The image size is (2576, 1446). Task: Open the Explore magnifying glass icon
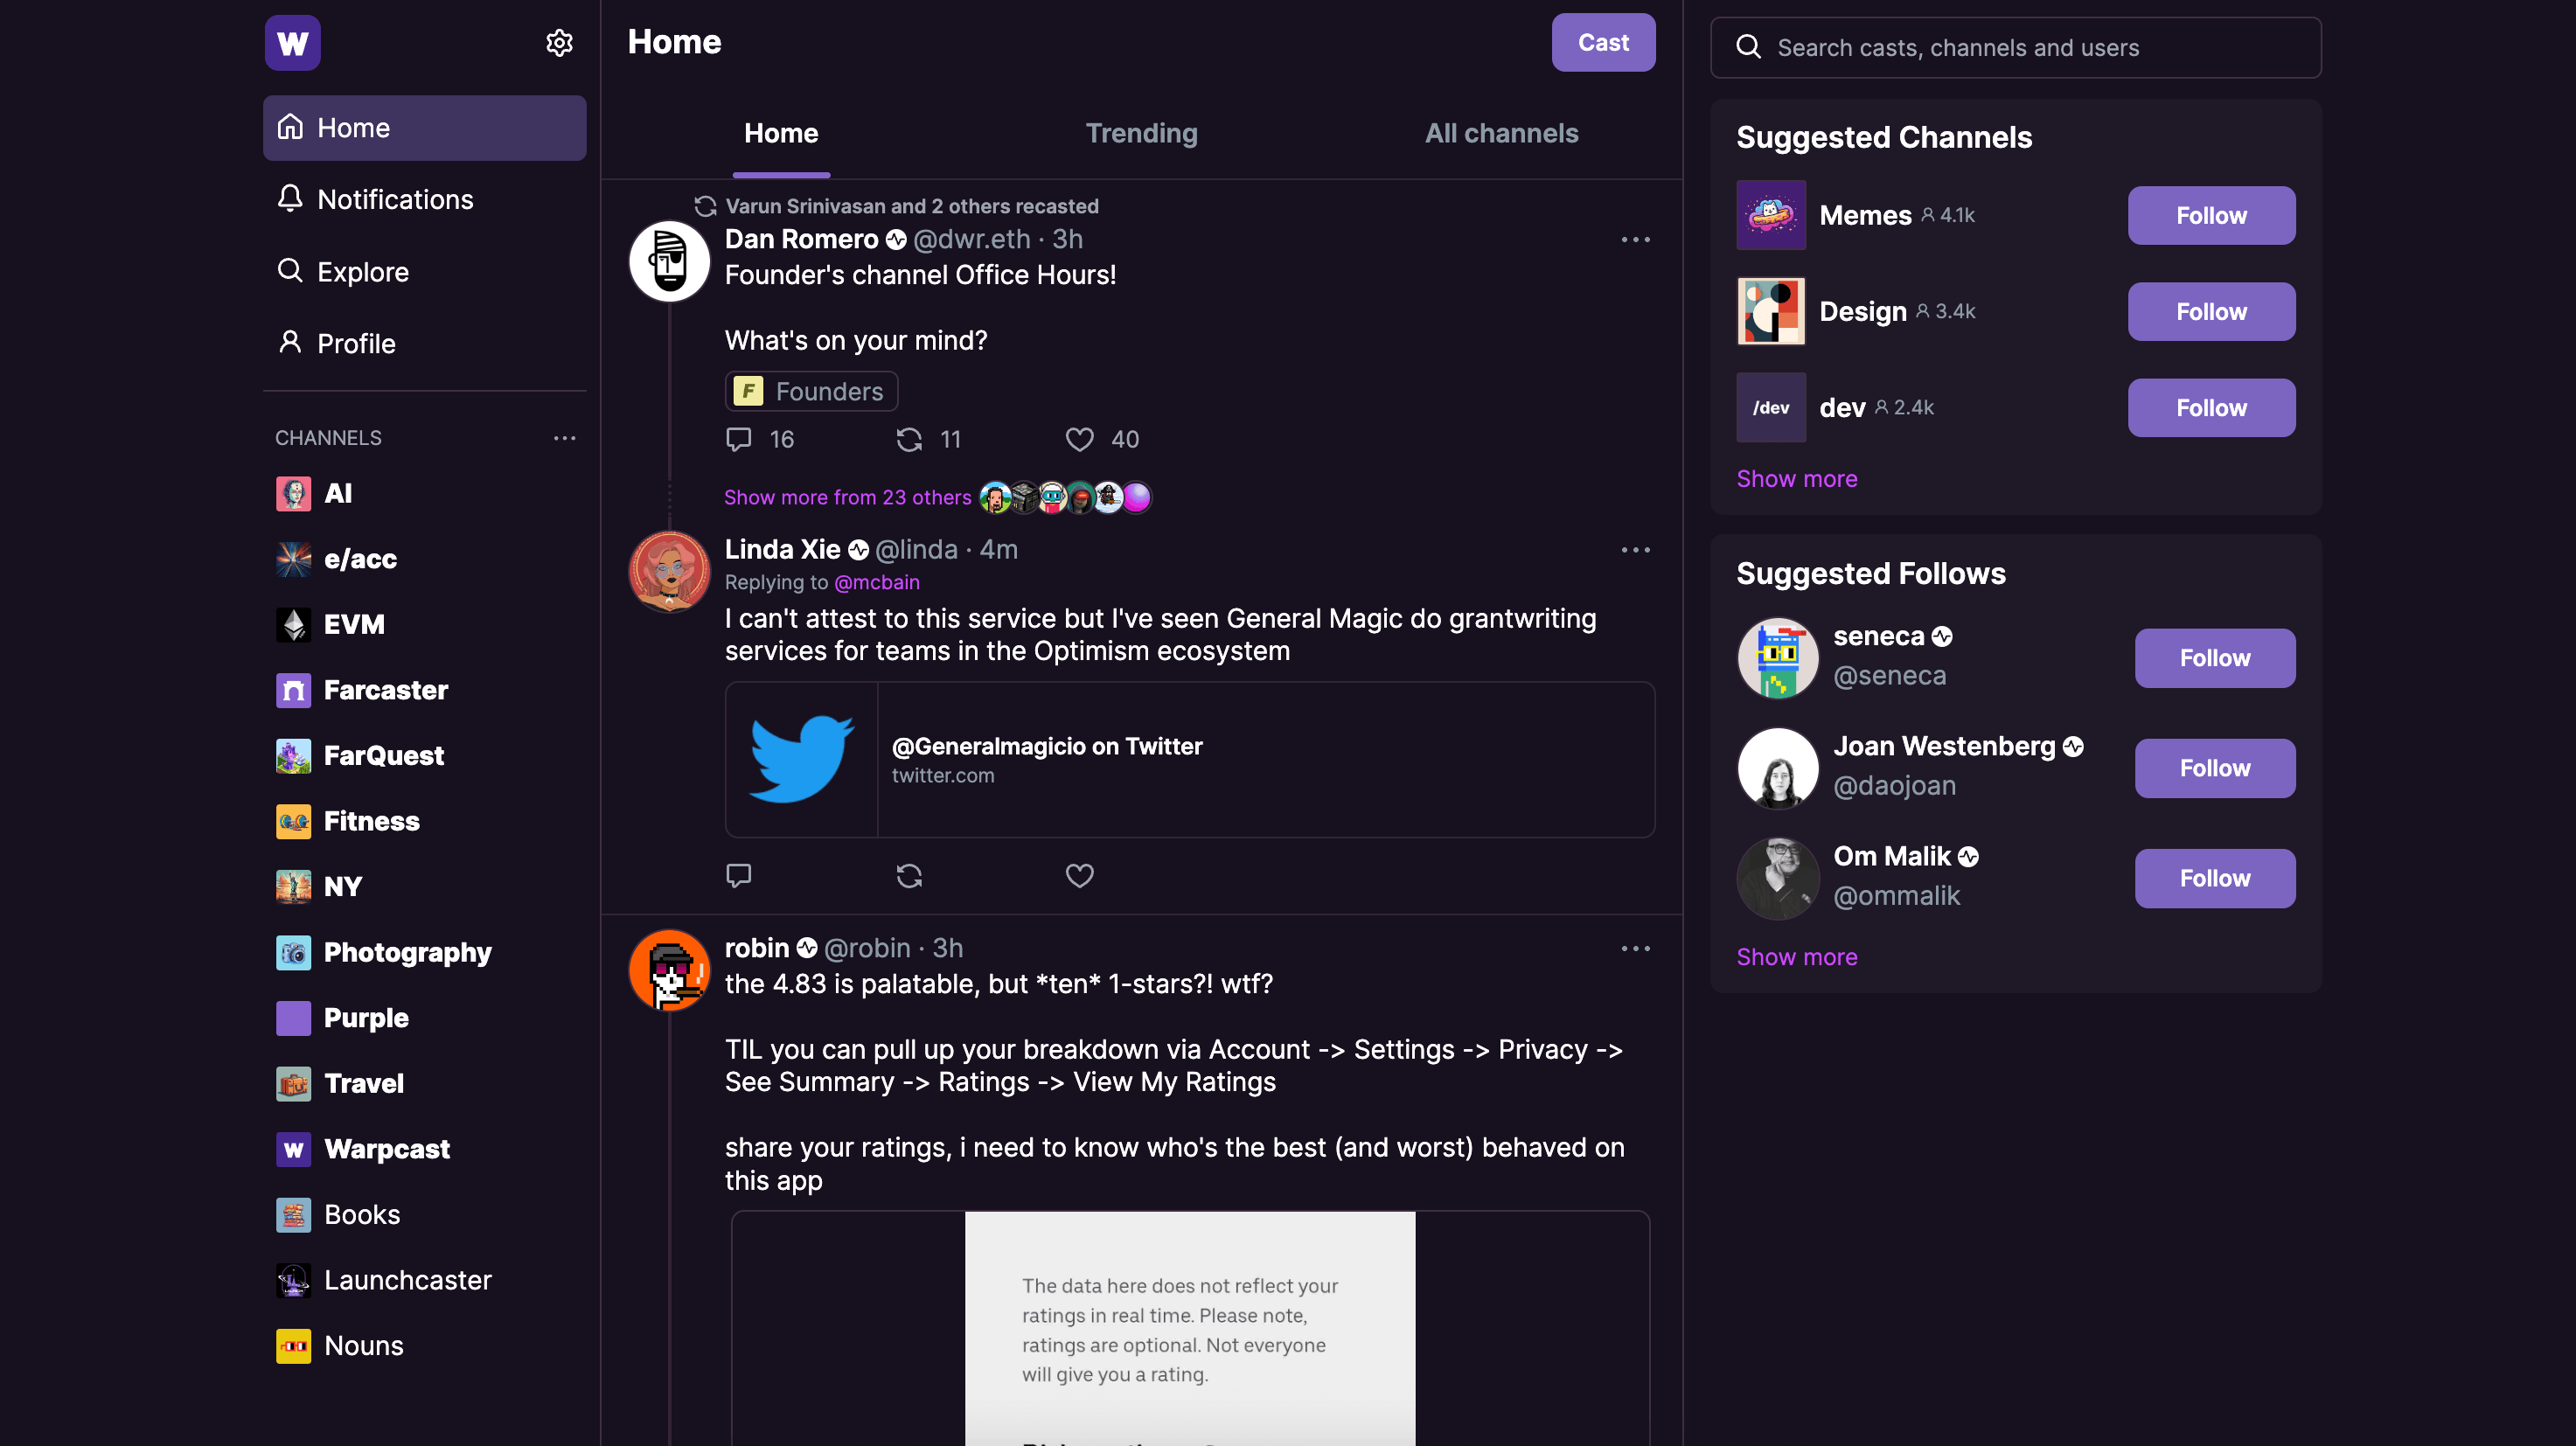[x=290, y=271]
